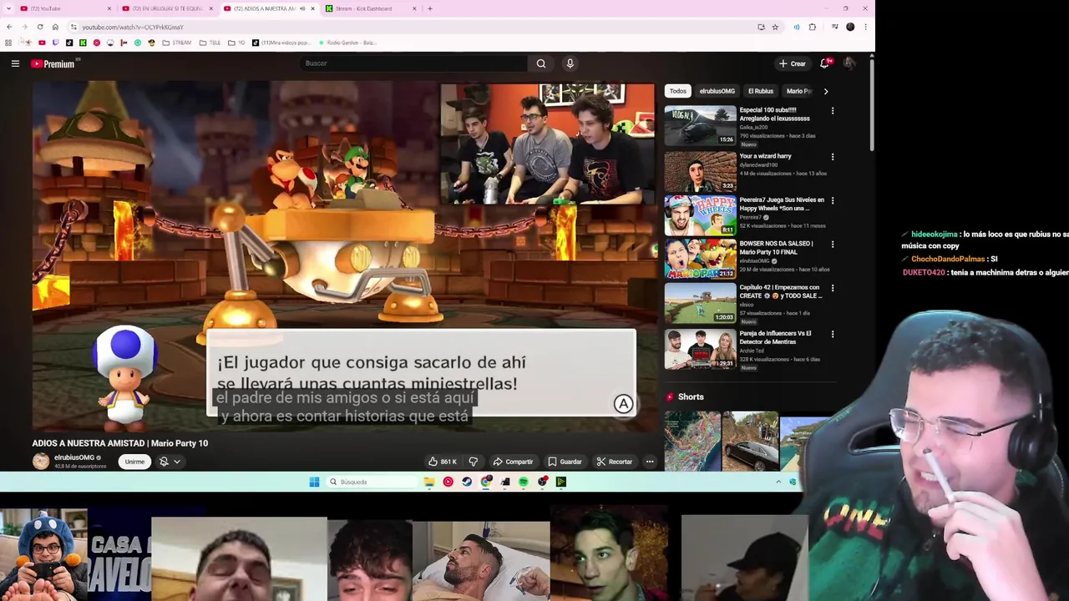Open more actions ellipsis under the video

tap(650, 462)
